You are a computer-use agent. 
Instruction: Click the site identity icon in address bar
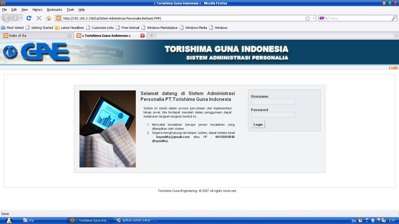pos(59,18)
